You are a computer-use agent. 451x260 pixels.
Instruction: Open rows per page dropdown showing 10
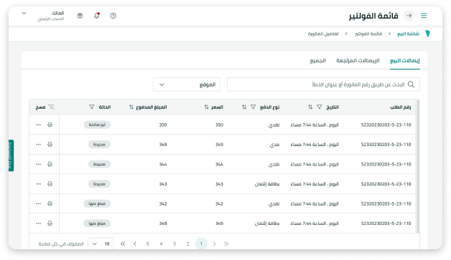coord(101,244)
